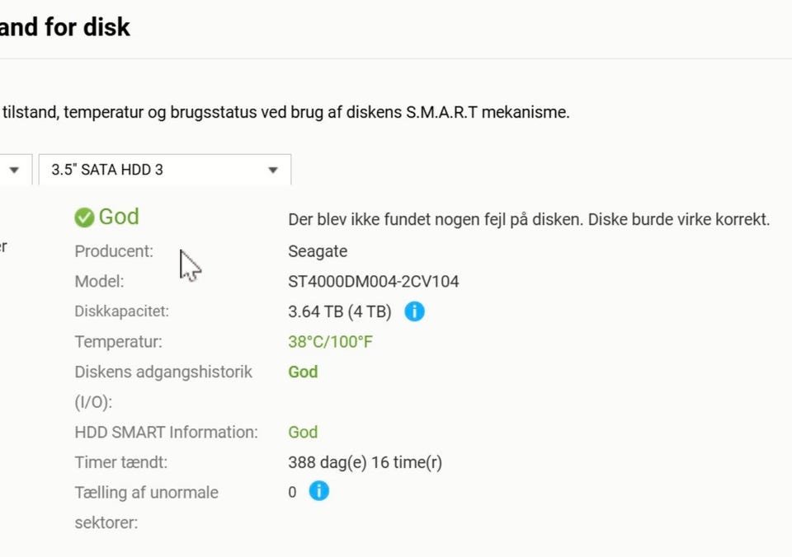This screenshot has height=557, width=792.
Task: Expand the partially visible dropdown on the left
Action: (x=14, y=170)
